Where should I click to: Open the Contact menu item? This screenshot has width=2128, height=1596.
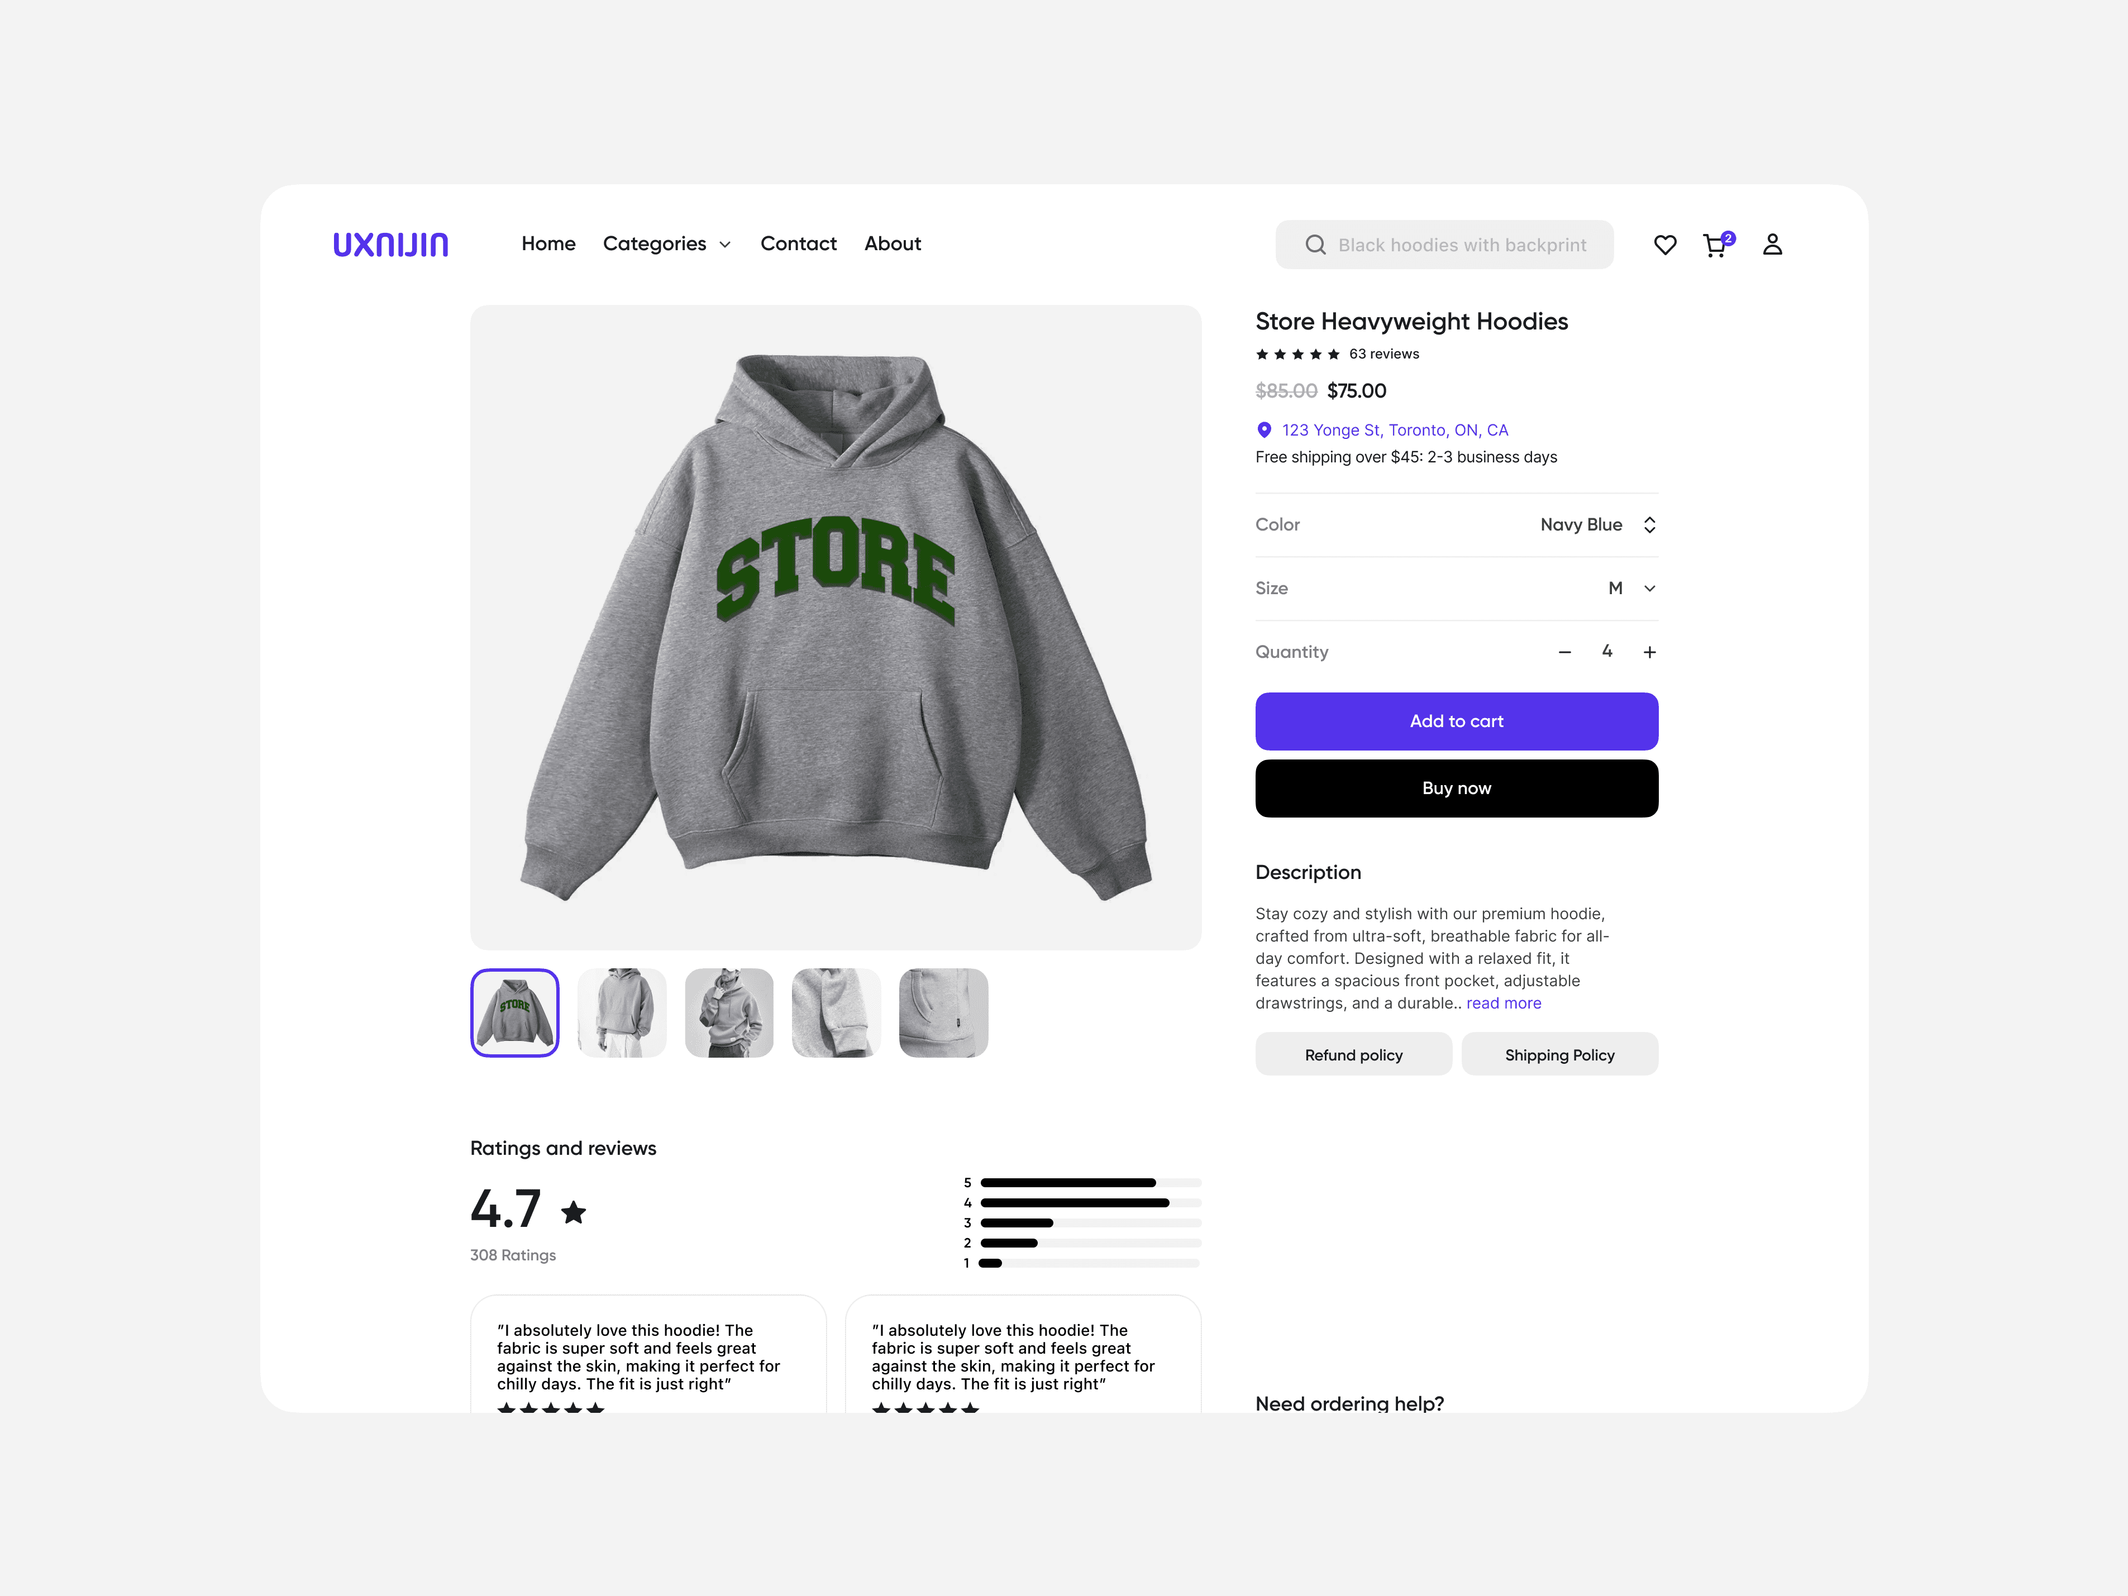coord(799,243)
